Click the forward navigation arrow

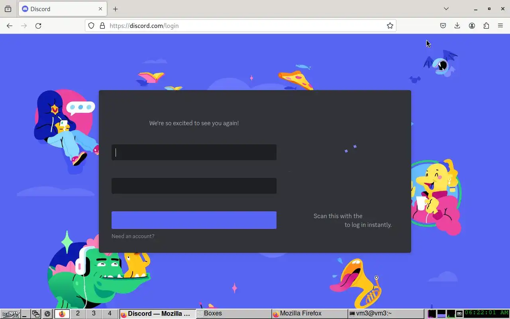coord(24,26)
